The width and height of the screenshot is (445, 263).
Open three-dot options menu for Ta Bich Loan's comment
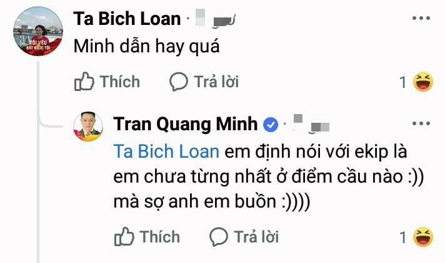[x=421, y=18]
